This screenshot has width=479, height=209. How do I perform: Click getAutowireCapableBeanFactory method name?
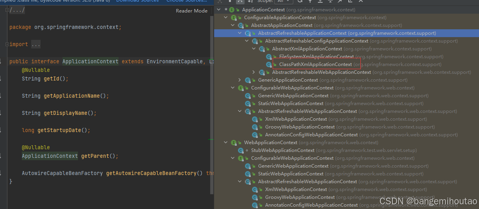coord(151,173)
